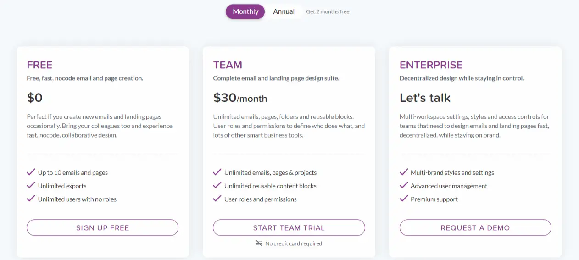Select the Monthly billing toggle
Image resolution: width=579 pixels, height=260 pixels.
pyautogui.click(x=245, y=11)
